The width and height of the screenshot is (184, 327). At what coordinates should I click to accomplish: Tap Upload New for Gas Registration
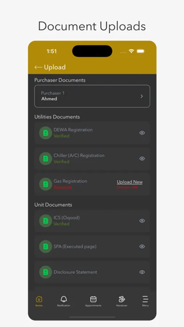(130, 182)
